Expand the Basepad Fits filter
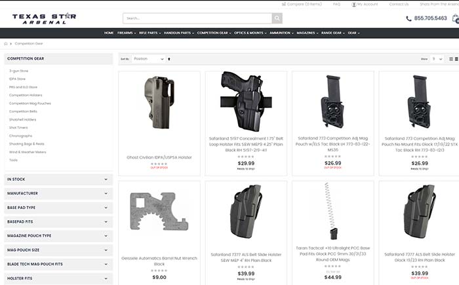This screenshot has width=459, height=285. click(x=58, y=222)
